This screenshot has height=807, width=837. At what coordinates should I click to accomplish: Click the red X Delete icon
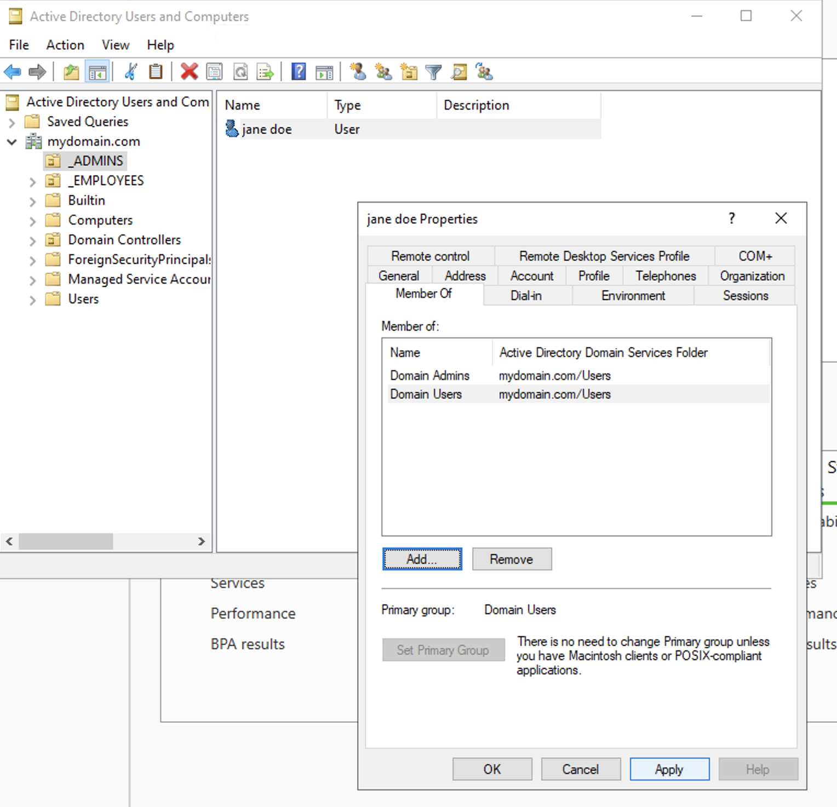(189, 72)
